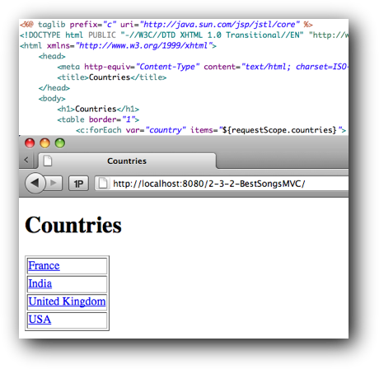The height and width of the screenshot is (369, 379).
Task: Click the browser back arrow button
Action: tap(35, 183)
